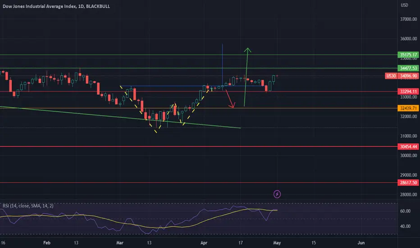The height and width of the screenshot is (248, 420).
Task: Click the US30 symbol price tag
Action: click(x=391, y=76)
